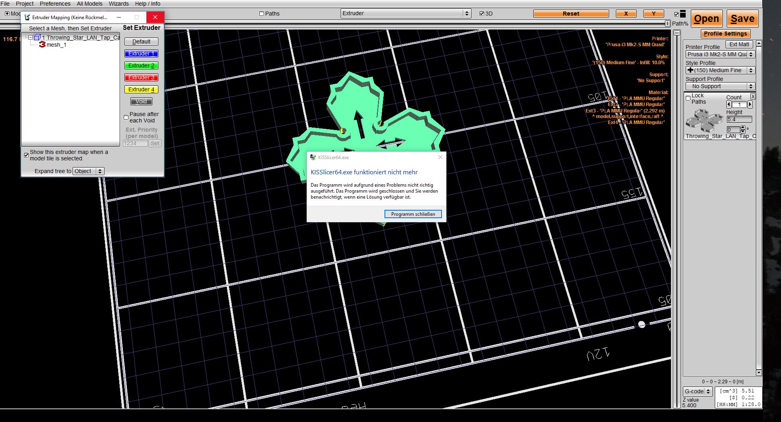781x422 pixels.
Task: Open the Wizards menu
Action: pyautogui.click(x=119, y=4)
